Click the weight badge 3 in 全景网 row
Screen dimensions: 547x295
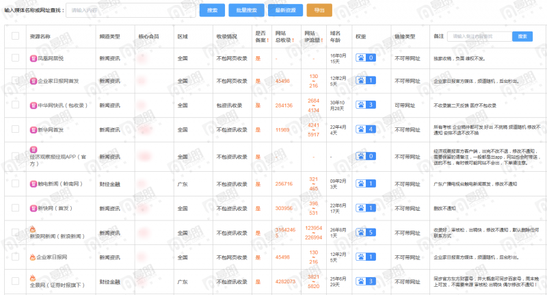coord(366,281)
